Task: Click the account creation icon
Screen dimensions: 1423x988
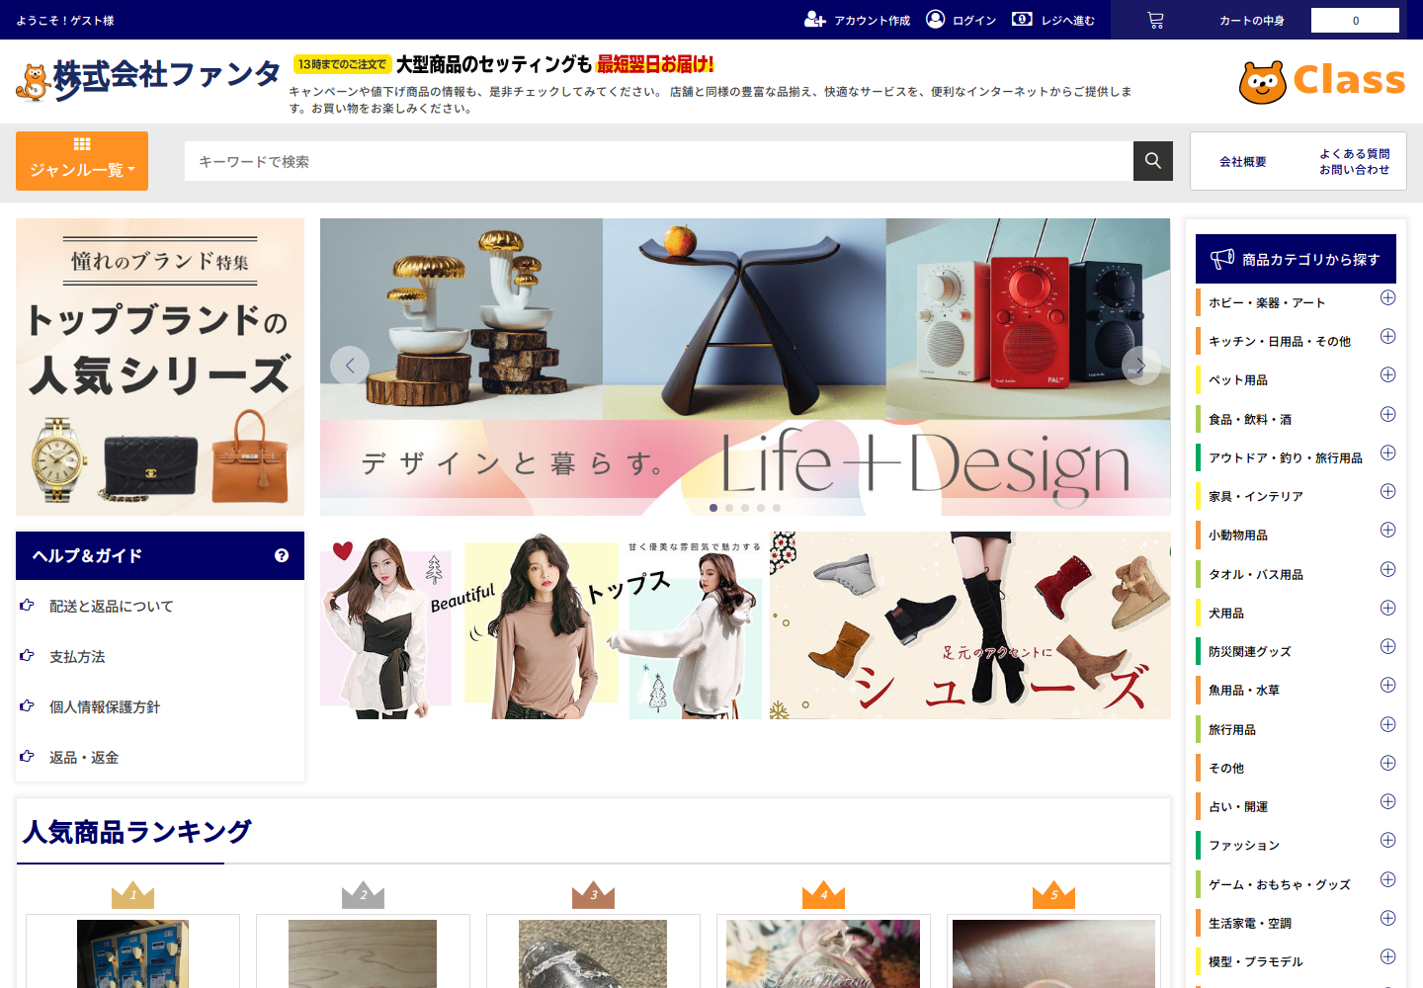Action: tap(815, 20)
